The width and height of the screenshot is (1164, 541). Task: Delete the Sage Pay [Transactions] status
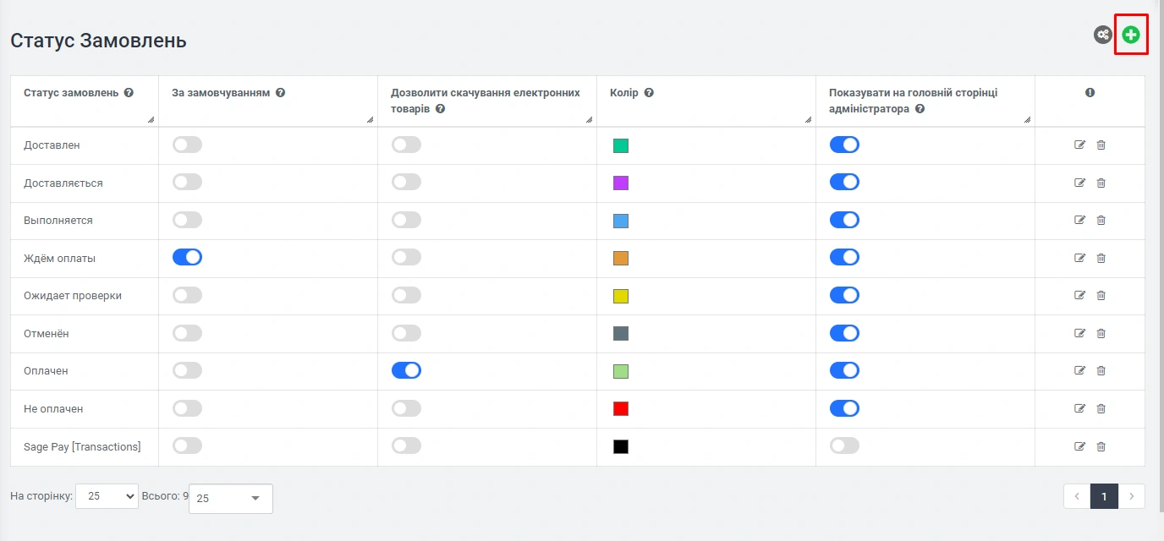pos(1101,446)
